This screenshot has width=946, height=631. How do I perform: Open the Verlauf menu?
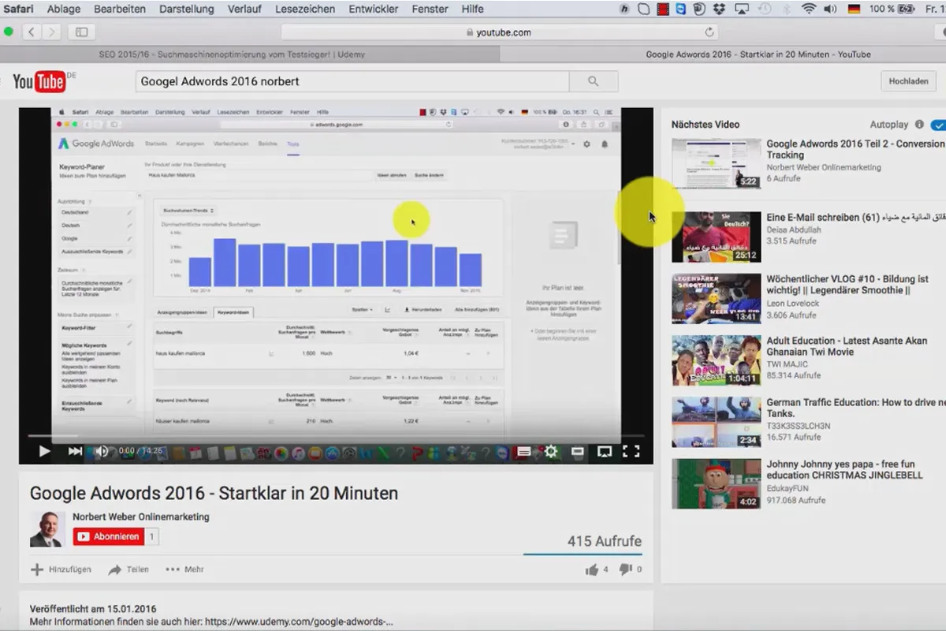point(244,9)
